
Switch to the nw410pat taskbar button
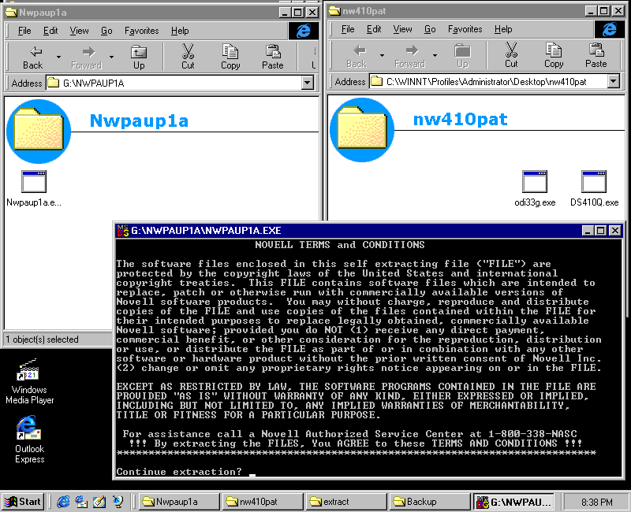(263, 502)
